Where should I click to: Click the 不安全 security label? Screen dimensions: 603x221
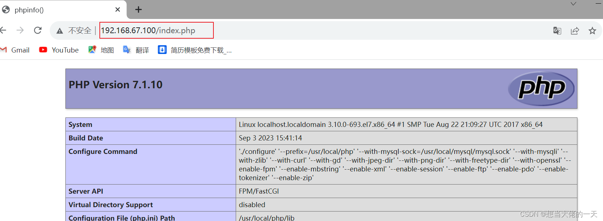click(x=80, y=31)
